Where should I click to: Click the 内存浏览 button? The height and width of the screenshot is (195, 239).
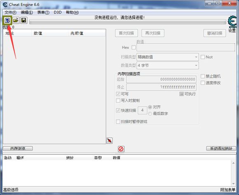tap(18, 149)
